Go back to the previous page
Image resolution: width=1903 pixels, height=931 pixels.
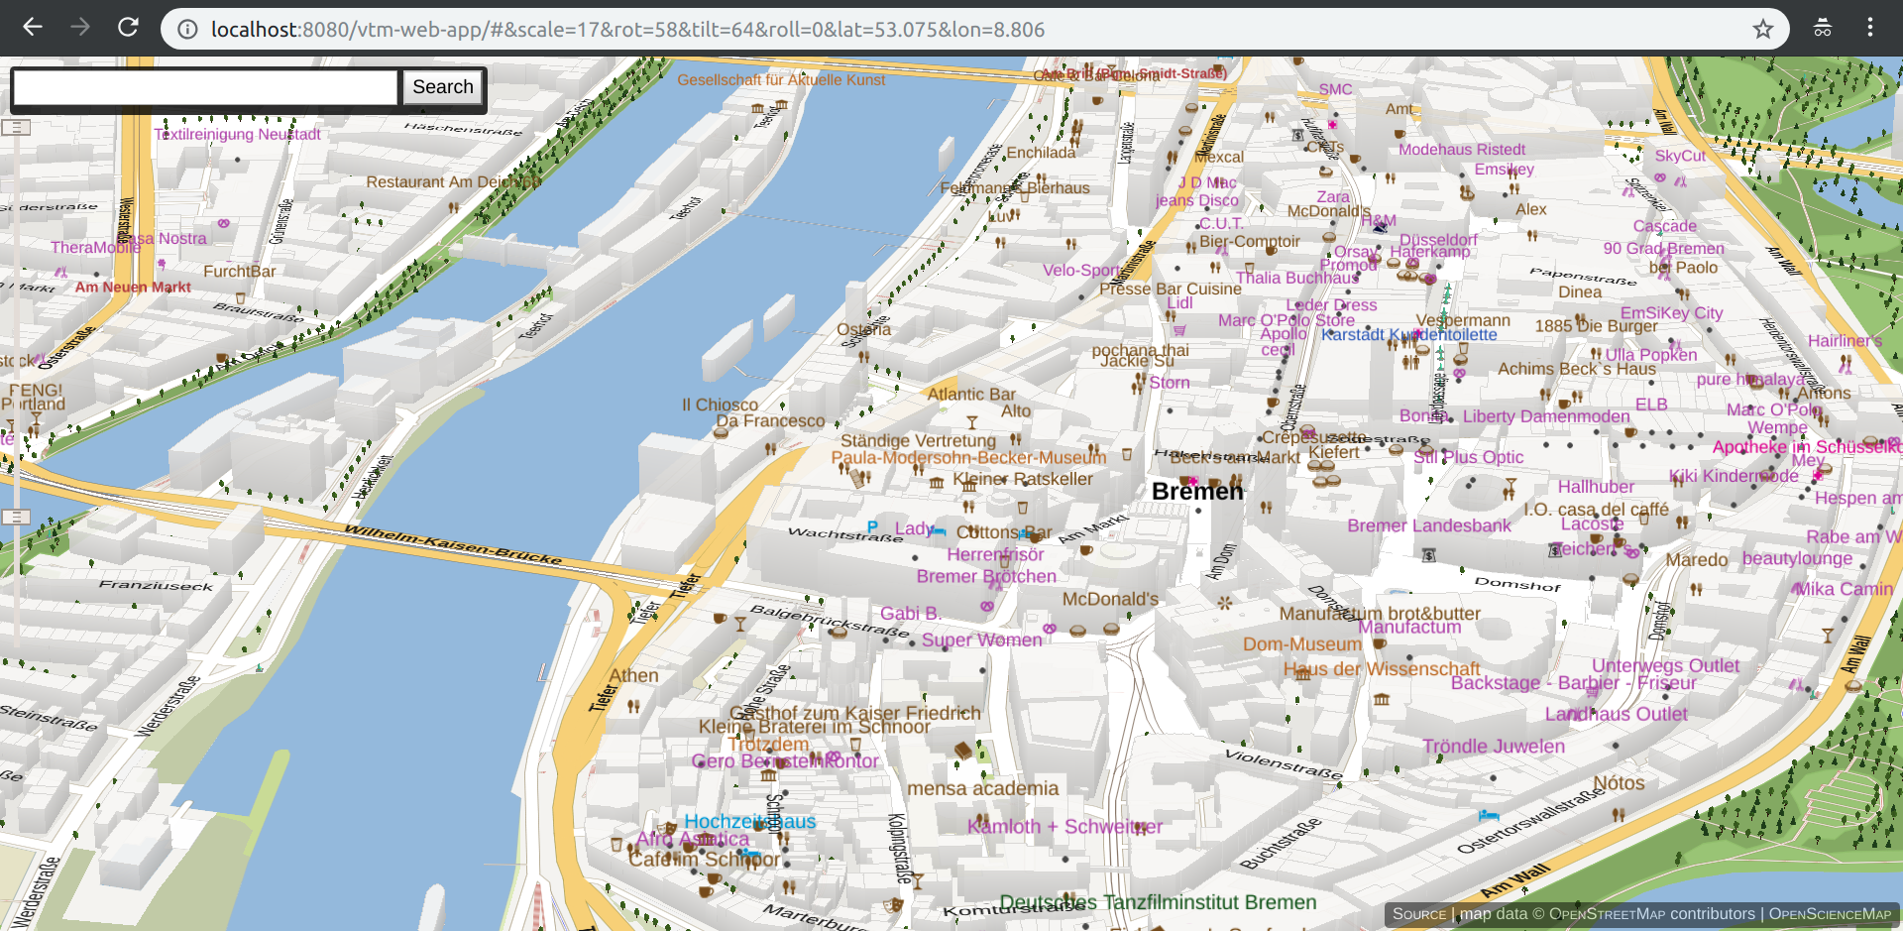33,28
